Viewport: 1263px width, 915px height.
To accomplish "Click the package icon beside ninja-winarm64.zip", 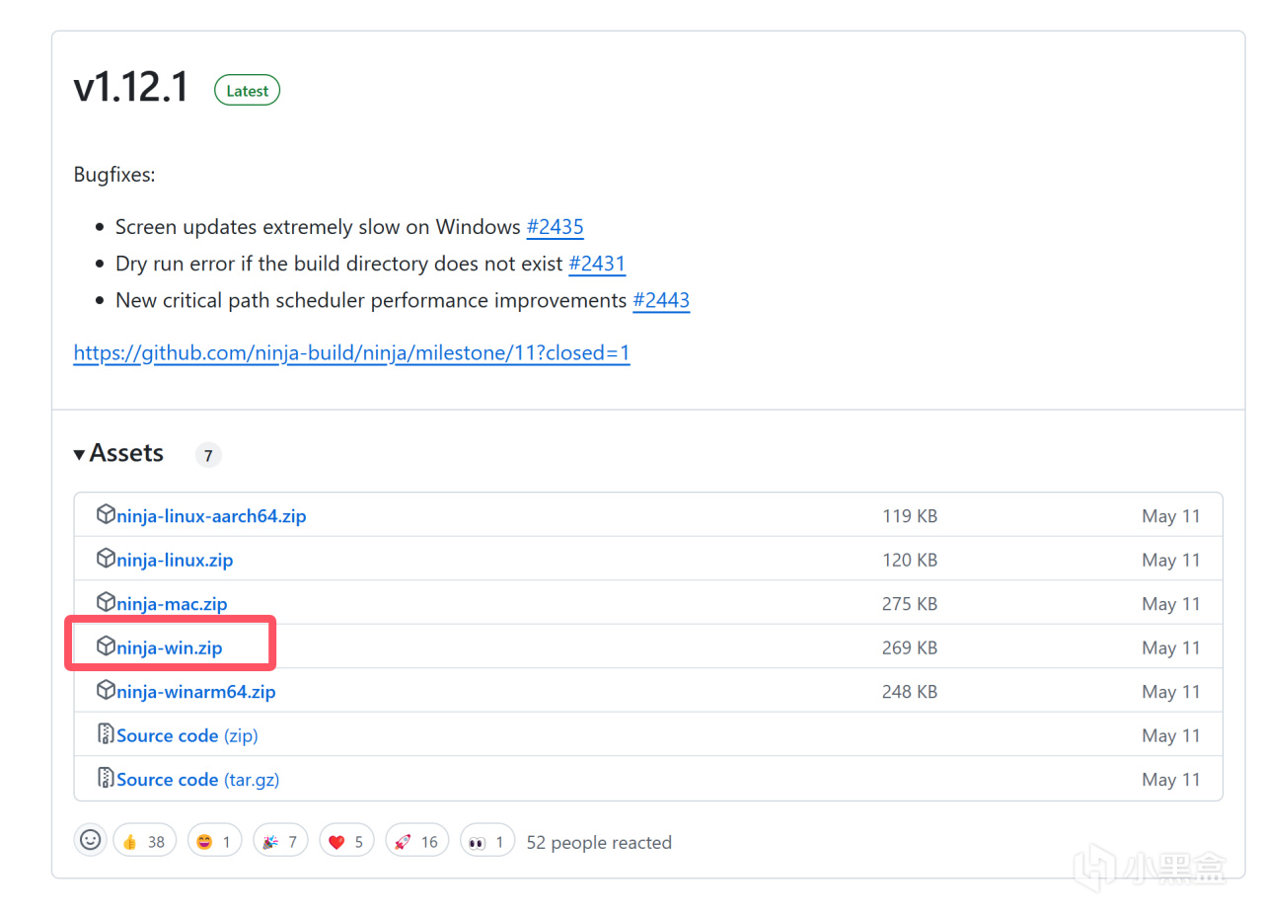I will 106,690.
